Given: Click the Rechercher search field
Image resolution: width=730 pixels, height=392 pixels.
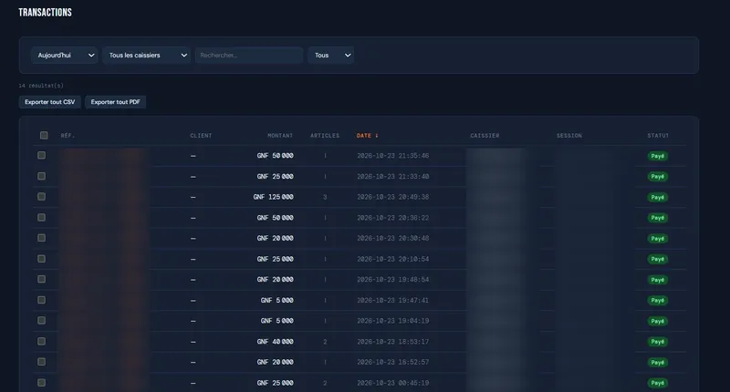Looking at the screenshot, I should pos(249,56).
